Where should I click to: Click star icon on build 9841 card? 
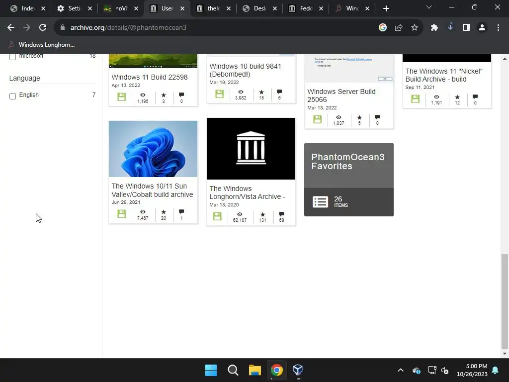pyautogui.click(x=261, y=92)
